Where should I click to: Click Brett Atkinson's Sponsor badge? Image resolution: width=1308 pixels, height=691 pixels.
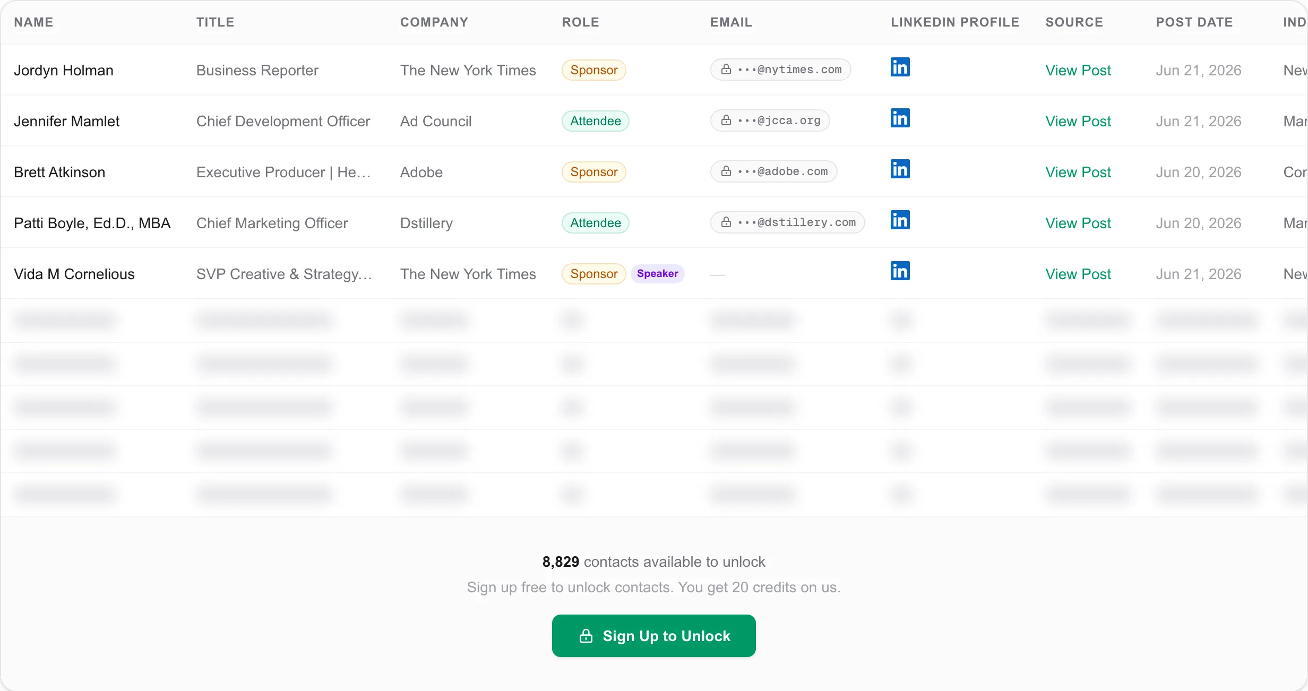click(x=593, y=172)
